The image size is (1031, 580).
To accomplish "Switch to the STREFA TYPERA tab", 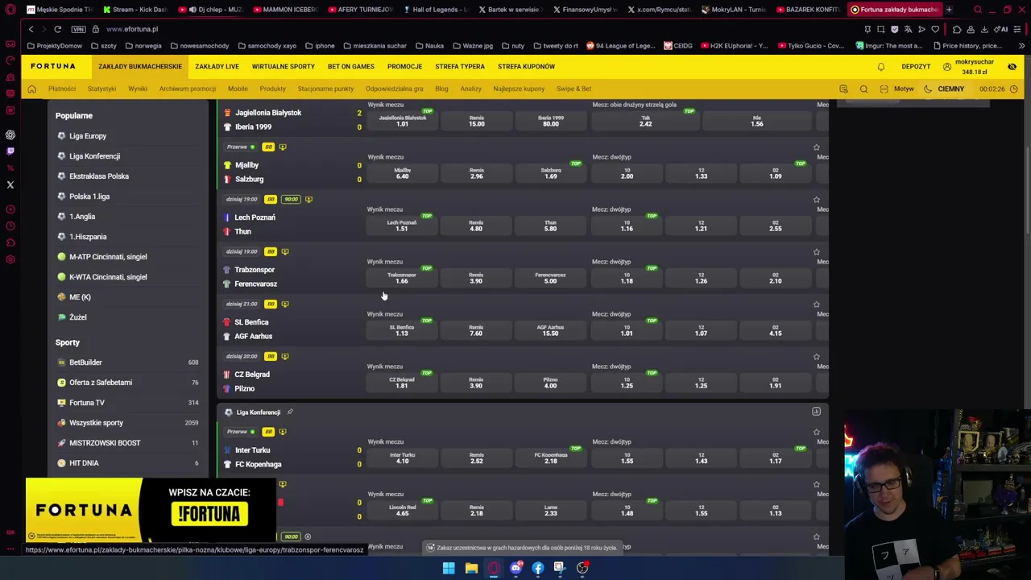I will [460, 67].
